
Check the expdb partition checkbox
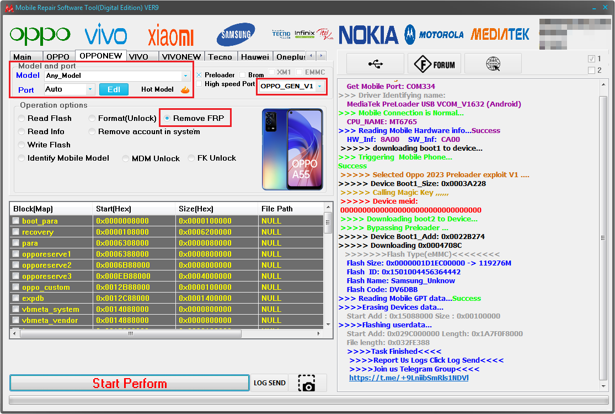click(15, 298)
